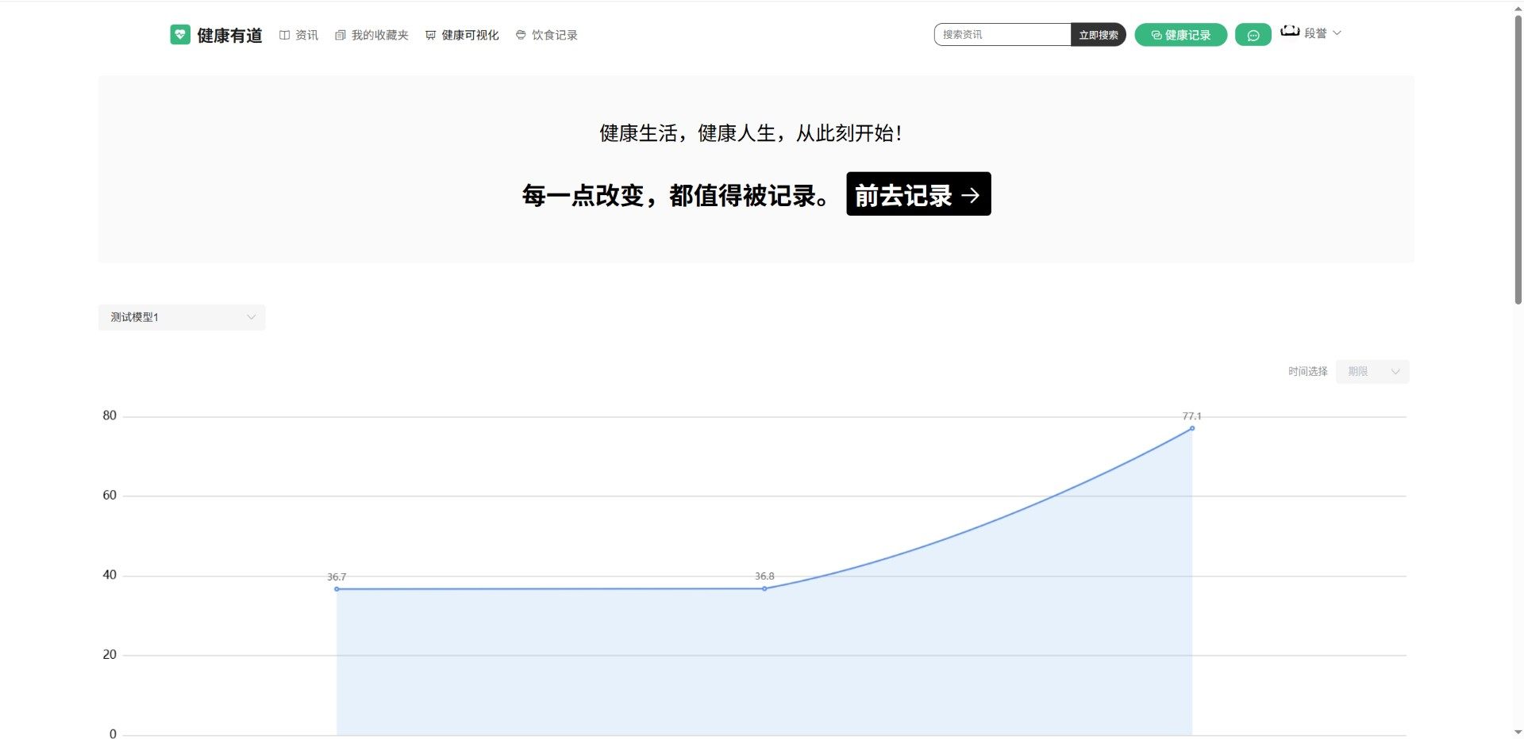Viewport: 1524px width, 739px height.
Task: Click the 36.7 data point on chart
Action: coord(337,589)
